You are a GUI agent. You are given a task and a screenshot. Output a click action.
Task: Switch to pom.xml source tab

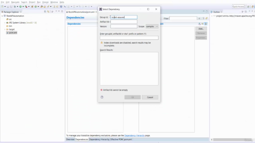pos(128,139)
